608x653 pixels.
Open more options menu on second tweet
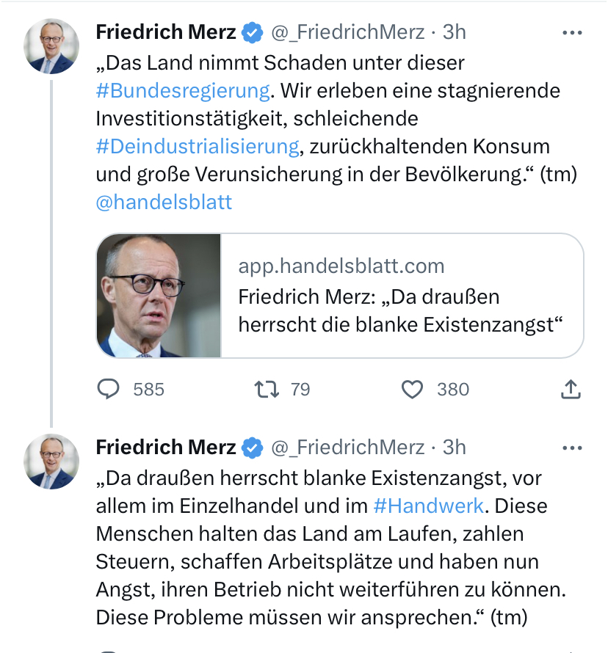(x=572, y=448)
